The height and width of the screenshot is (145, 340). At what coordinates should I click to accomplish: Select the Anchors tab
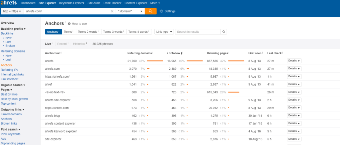53,32
